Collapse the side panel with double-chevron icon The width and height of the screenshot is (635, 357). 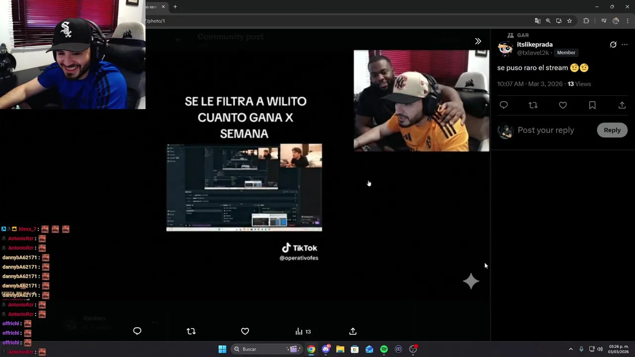[478, 41]
